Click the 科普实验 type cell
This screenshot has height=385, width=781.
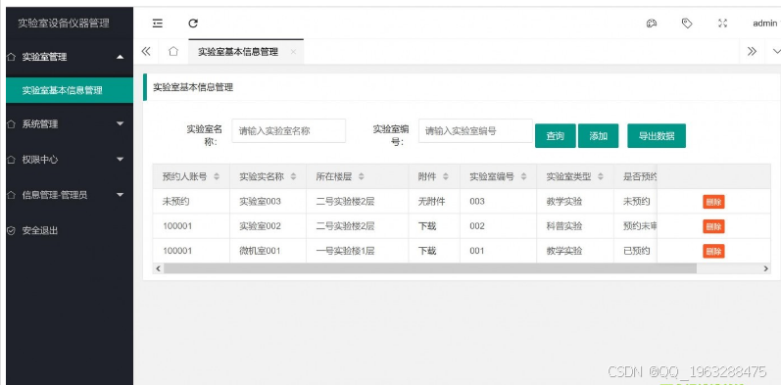click(575, 226)
